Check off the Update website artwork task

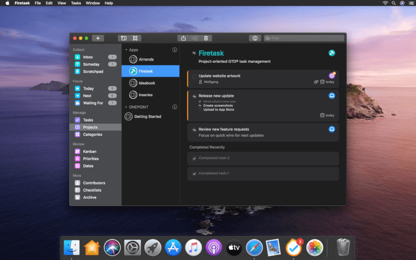click(x=194, y=76)
